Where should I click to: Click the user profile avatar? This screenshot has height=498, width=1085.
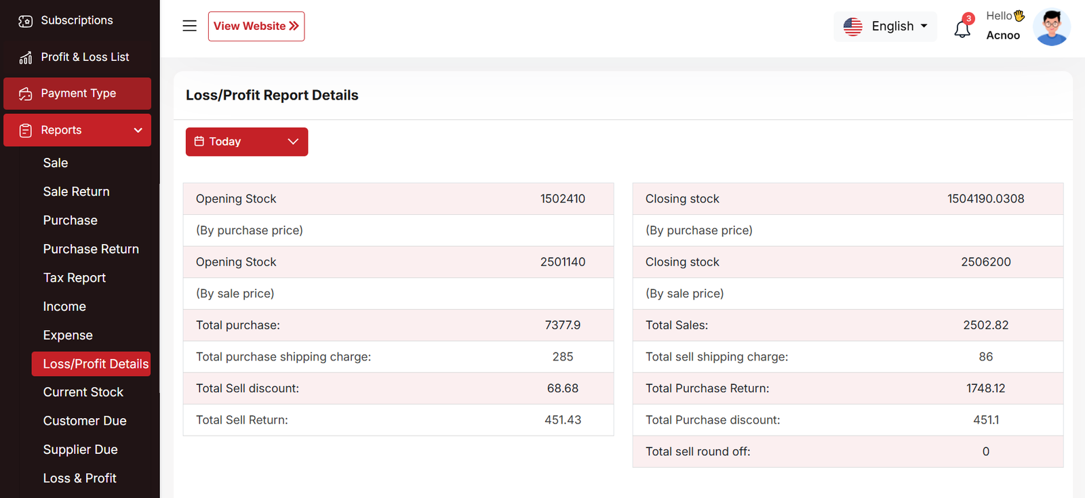point(1051,27)
